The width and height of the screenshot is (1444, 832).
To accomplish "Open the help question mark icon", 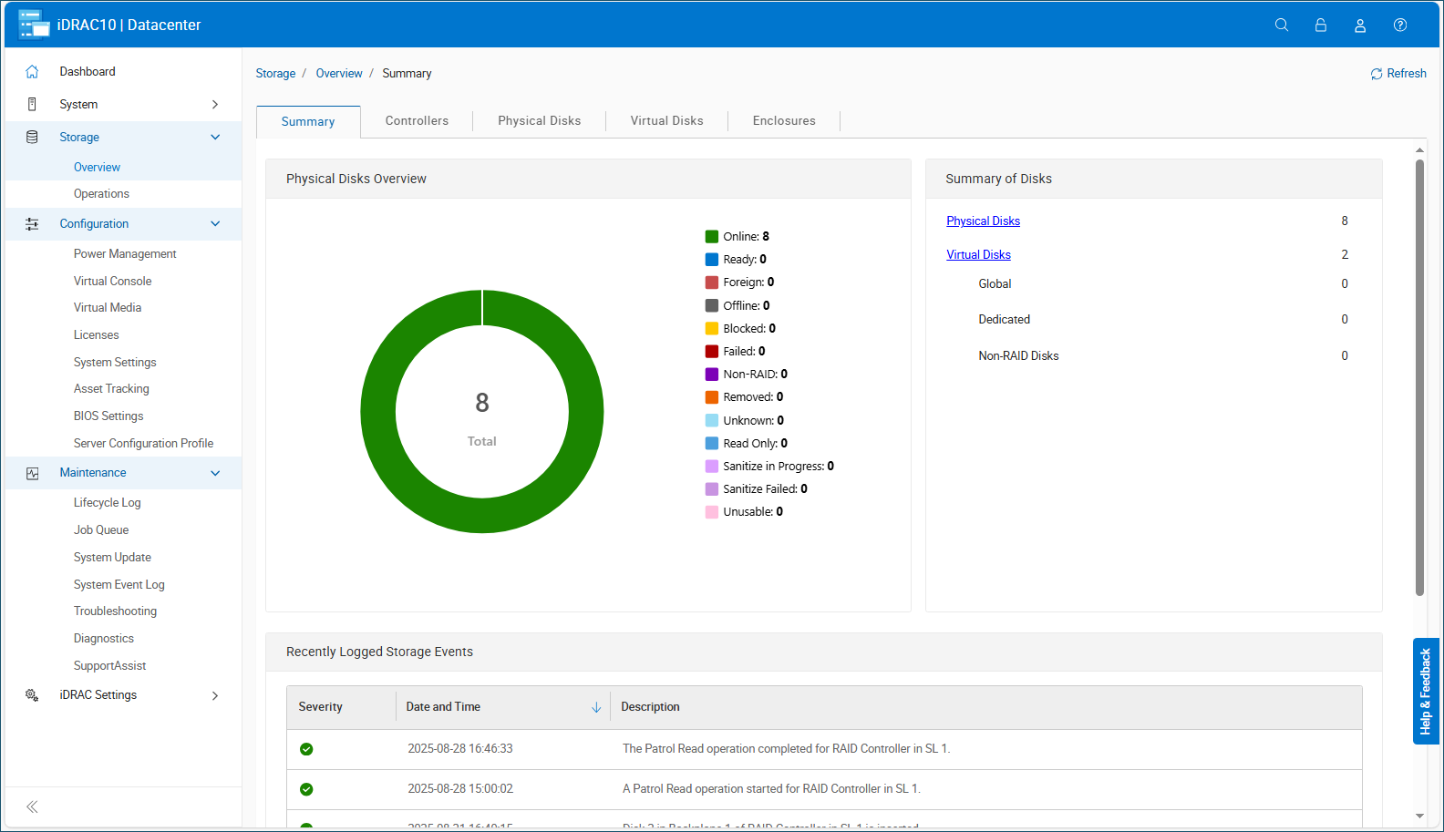I will (1399, 26).
